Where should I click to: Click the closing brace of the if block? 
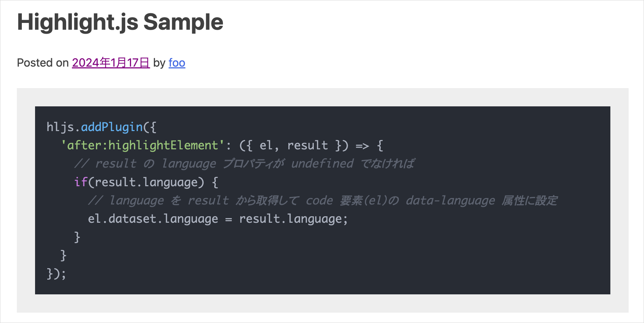pyautogui.click(x=77, y=237)
